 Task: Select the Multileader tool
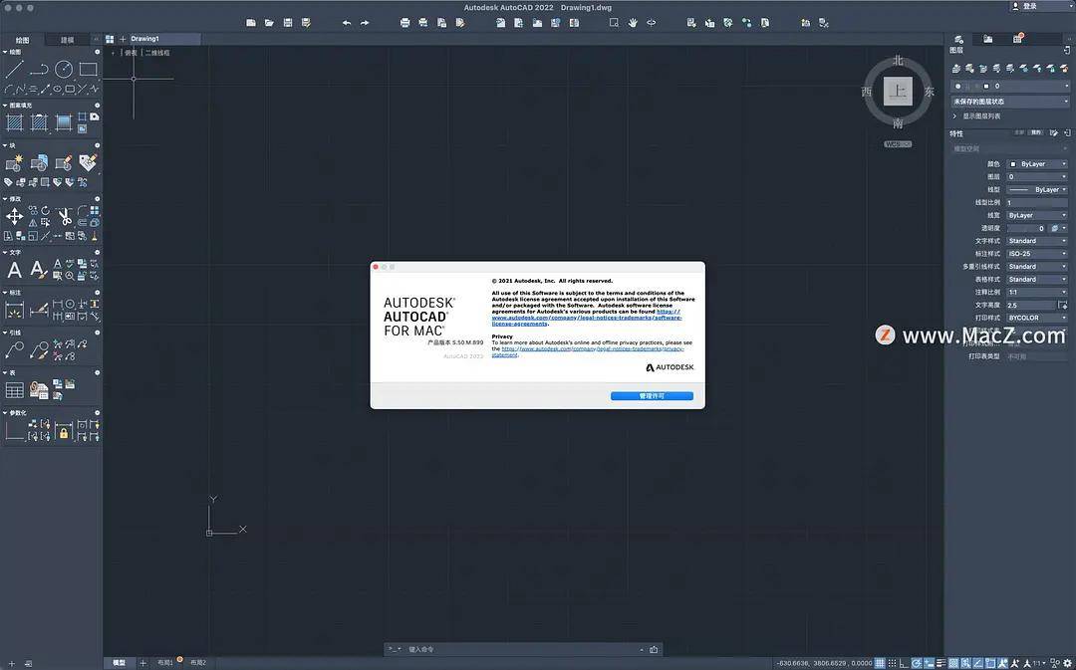(14, 350)
